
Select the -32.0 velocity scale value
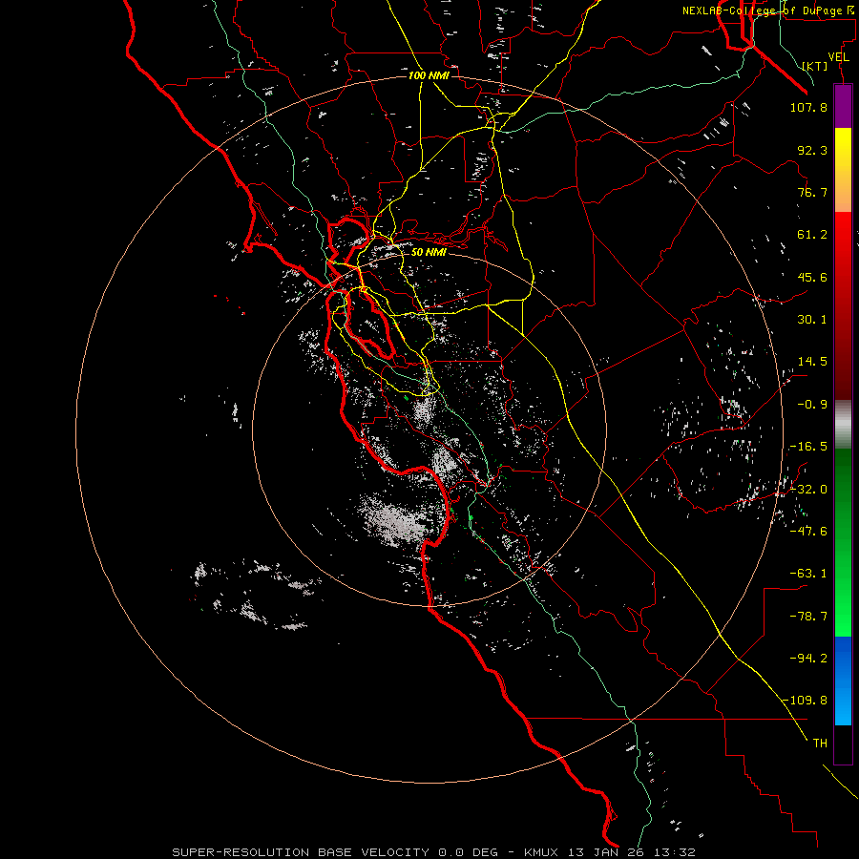tap(808, 490)
